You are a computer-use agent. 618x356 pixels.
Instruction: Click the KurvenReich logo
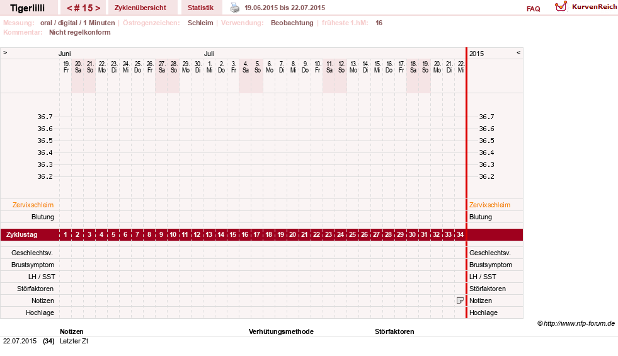coord(586,7)
